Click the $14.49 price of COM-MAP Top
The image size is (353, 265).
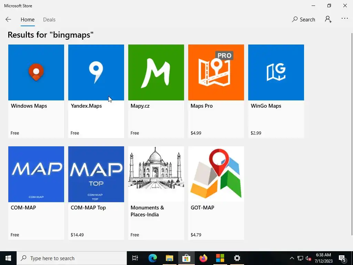coord(77,235)
